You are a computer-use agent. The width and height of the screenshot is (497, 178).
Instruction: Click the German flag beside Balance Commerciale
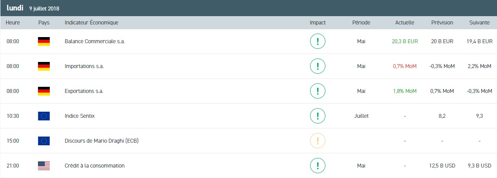(x=44, y=41)
